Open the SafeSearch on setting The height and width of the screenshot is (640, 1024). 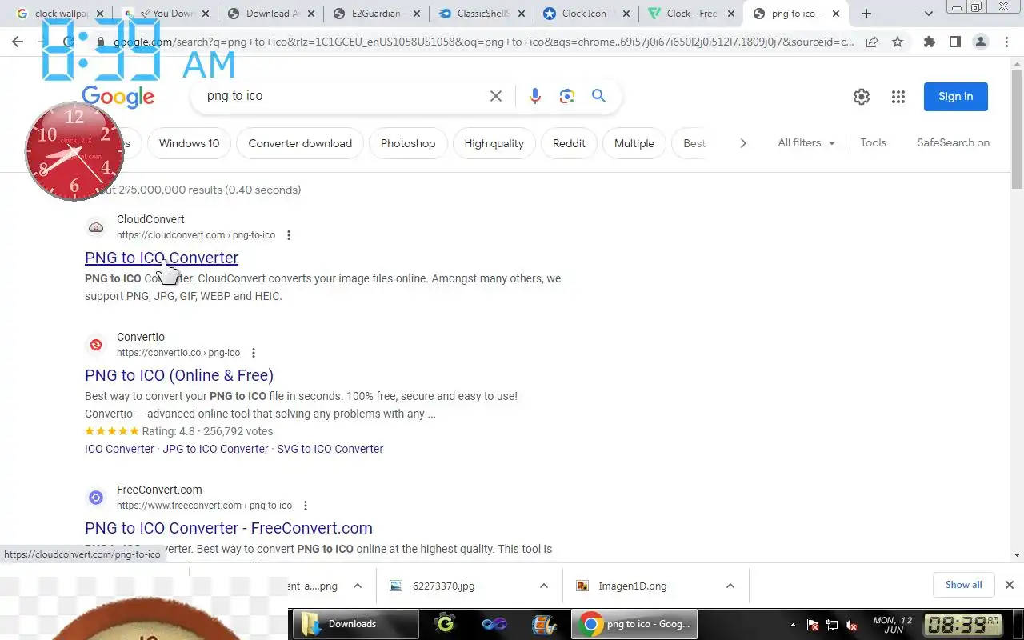pyautogui.click(x=954, y=142)
